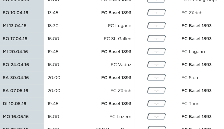Click the score box in the FC Vaduz row
224x129 pixels.
(156, 65)
